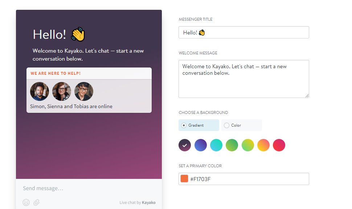The width and height of the screenshot is (352, 209).
Task: Click the 'WE ARE HERE TO HELP!' header
Action: click(56, 73)
